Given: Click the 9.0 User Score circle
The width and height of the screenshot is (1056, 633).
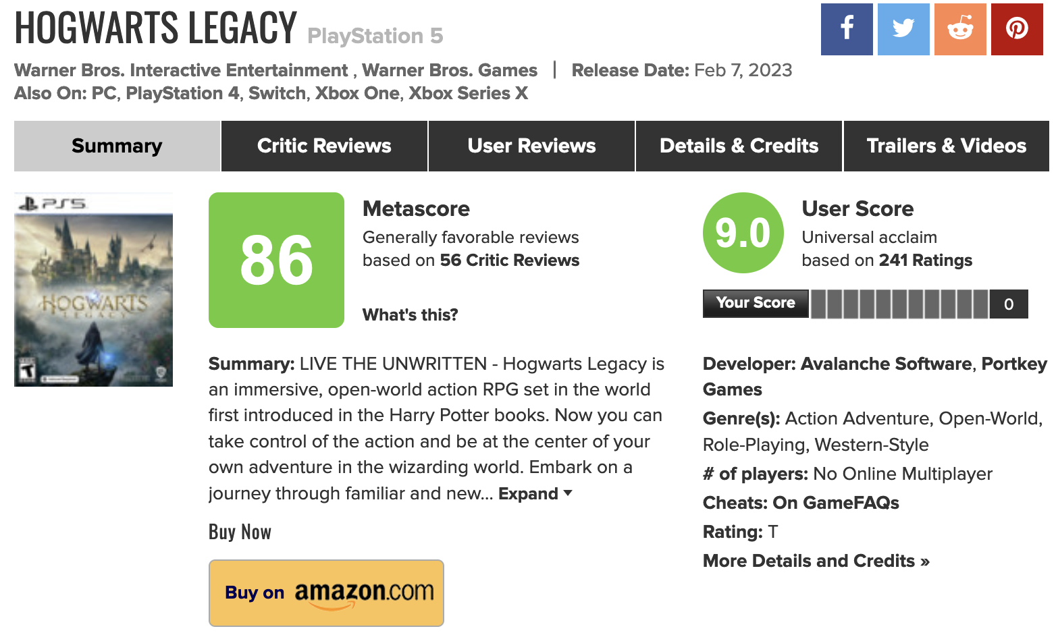Looking at the screenshot, I should pos(743,233).
